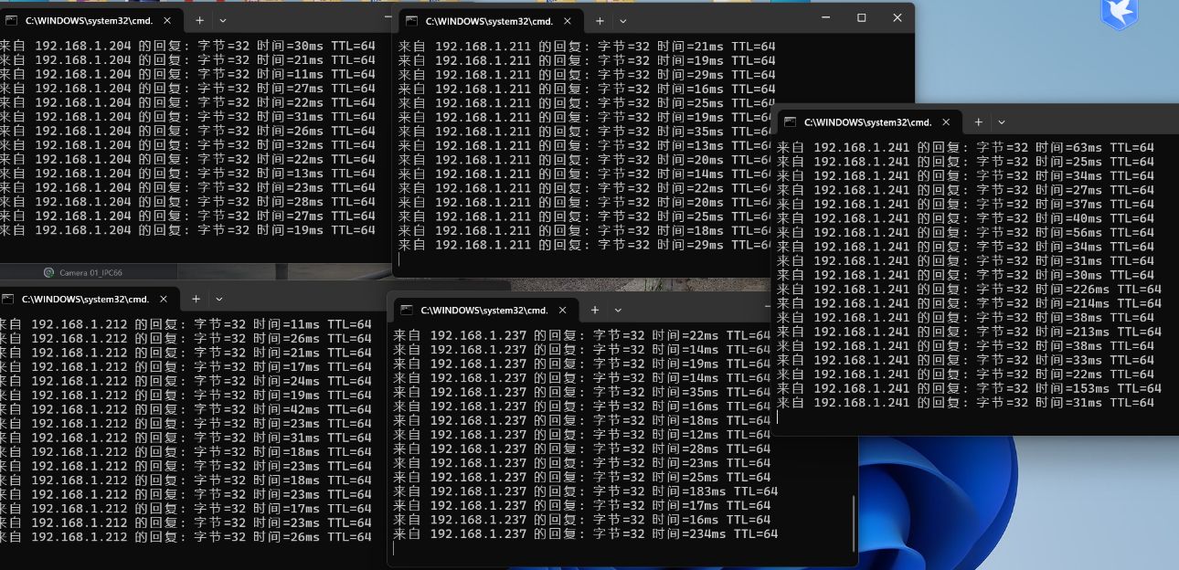Open a new tab in the 192.168.1.212 window
The height and width of the screenshot is (570, 1179).
[x=196, y=299]
